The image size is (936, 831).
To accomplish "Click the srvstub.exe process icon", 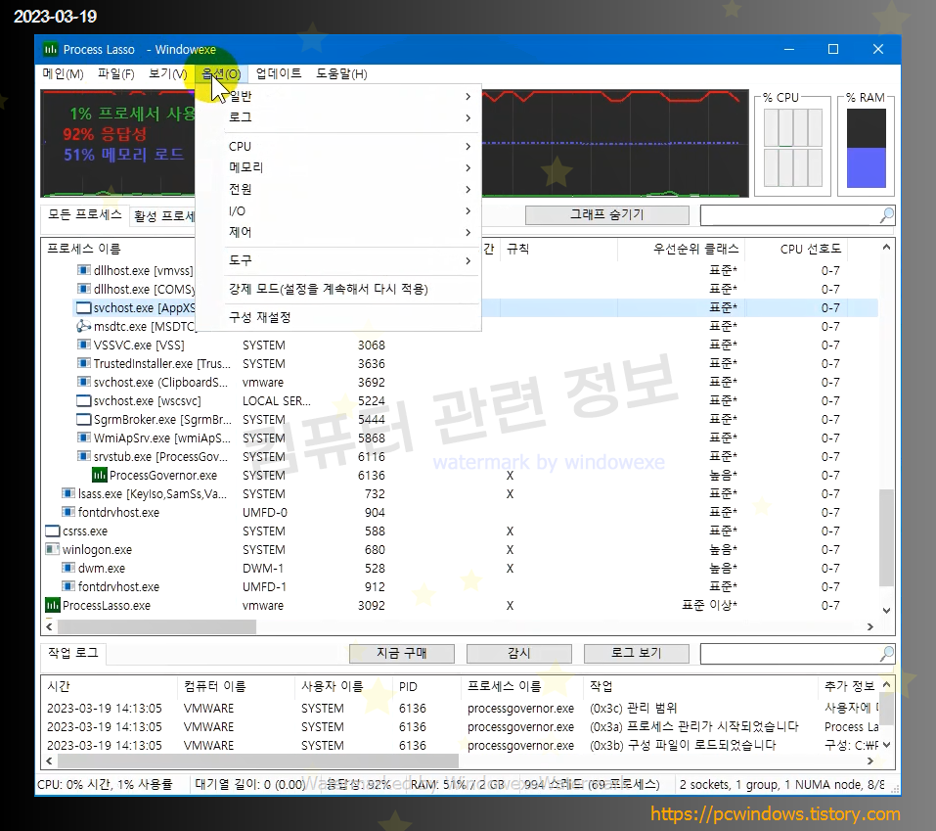I will (84, 456).
